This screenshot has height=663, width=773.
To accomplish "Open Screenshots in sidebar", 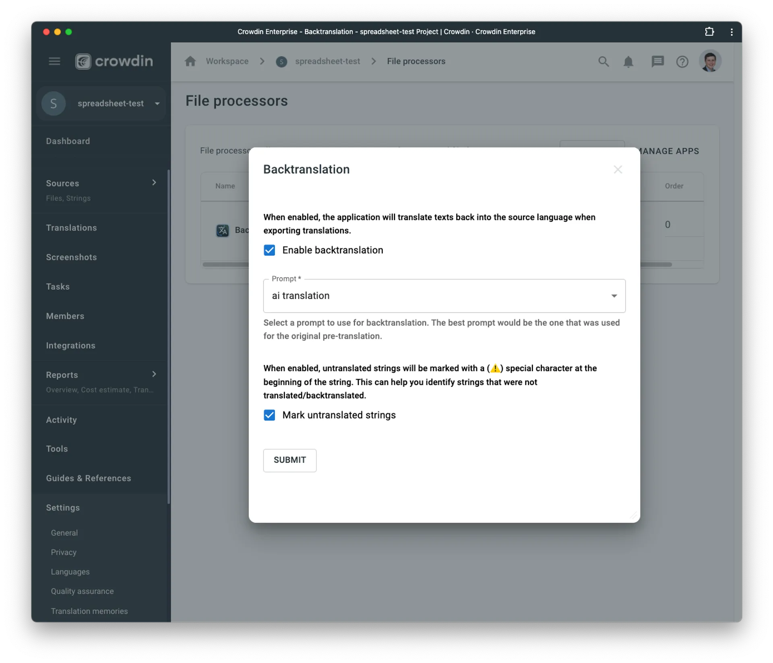I will coord(71,257).
